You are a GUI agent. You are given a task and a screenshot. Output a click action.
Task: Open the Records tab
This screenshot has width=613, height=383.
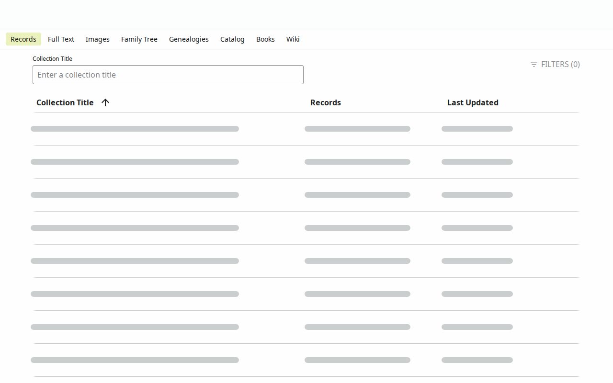pyautogui.click(x=23, y=39)
